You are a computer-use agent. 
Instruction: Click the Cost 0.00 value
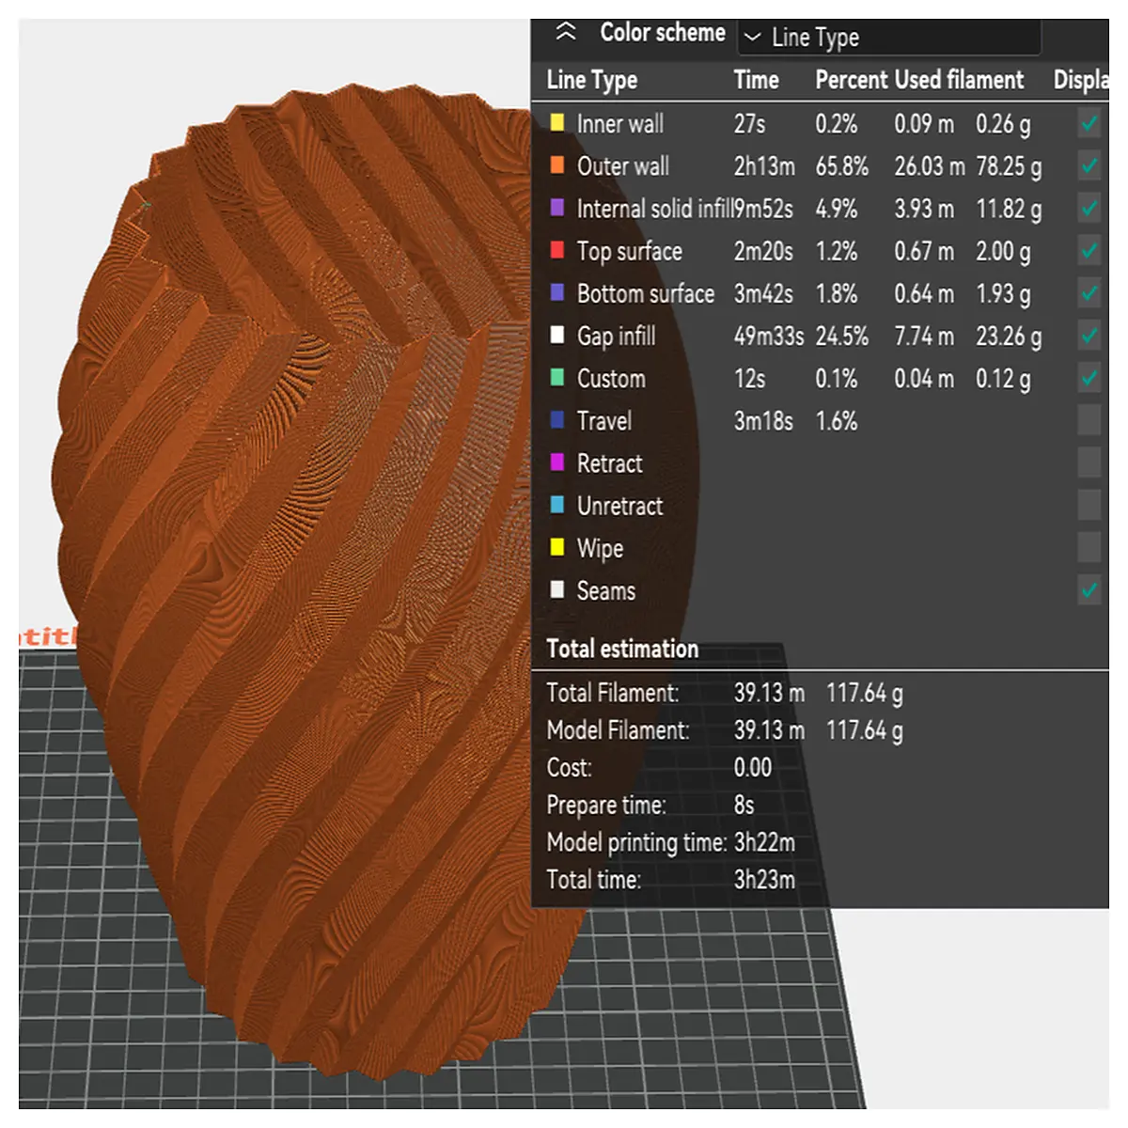click(753, 768)
